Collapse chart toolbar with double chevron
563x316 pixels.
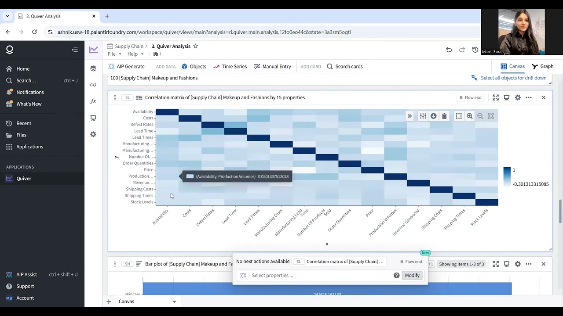pyautogui.click(x=409, y=116)
